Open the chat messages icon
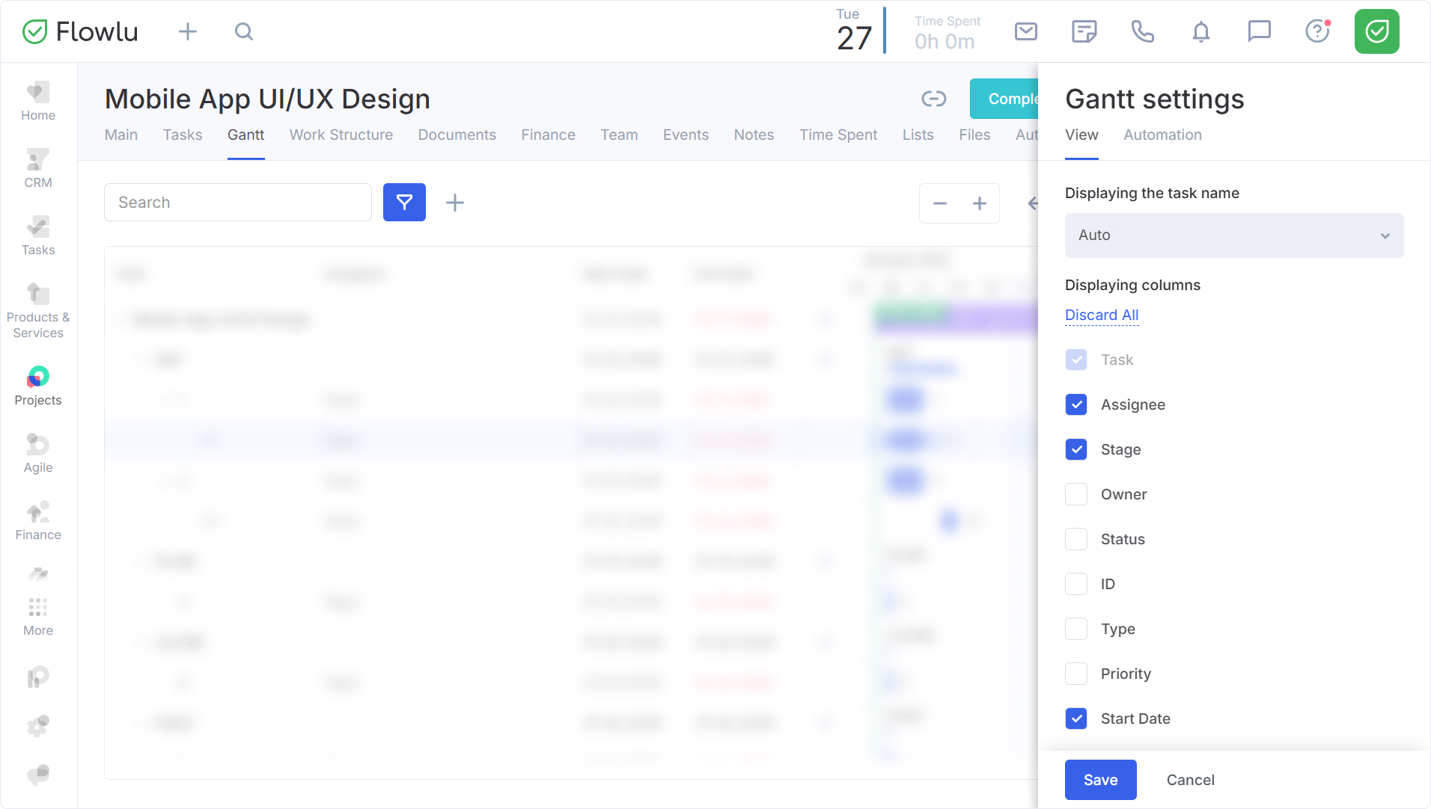1431x809 pixels. point(1259,31)
